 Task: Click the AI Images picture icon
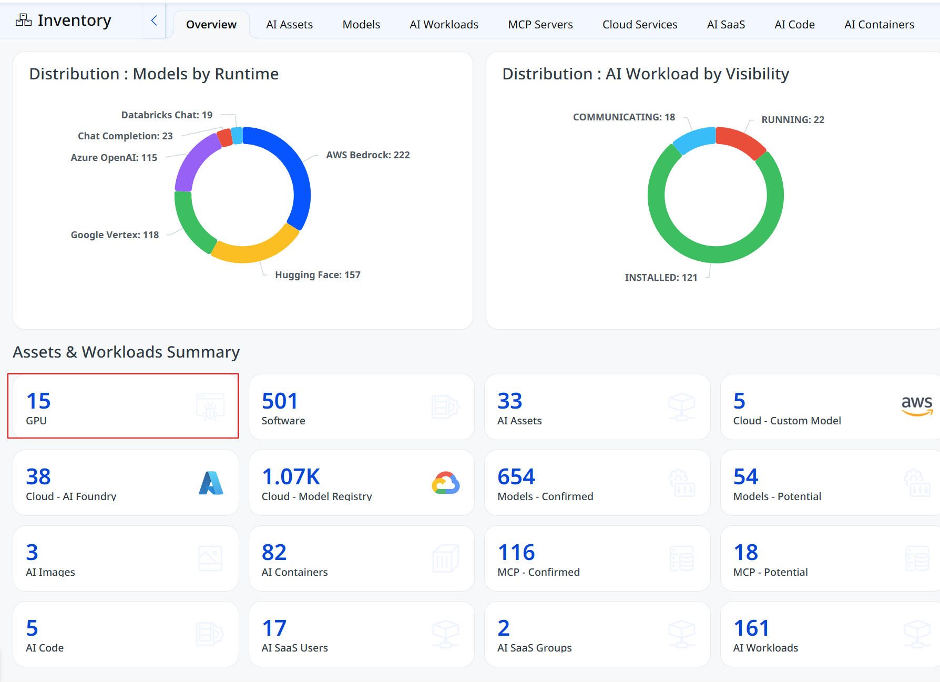pos(210,558)
